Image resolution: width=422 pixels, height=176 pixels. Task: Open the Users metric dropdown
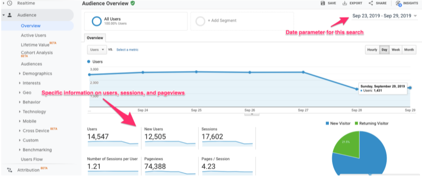click(97, 50)
